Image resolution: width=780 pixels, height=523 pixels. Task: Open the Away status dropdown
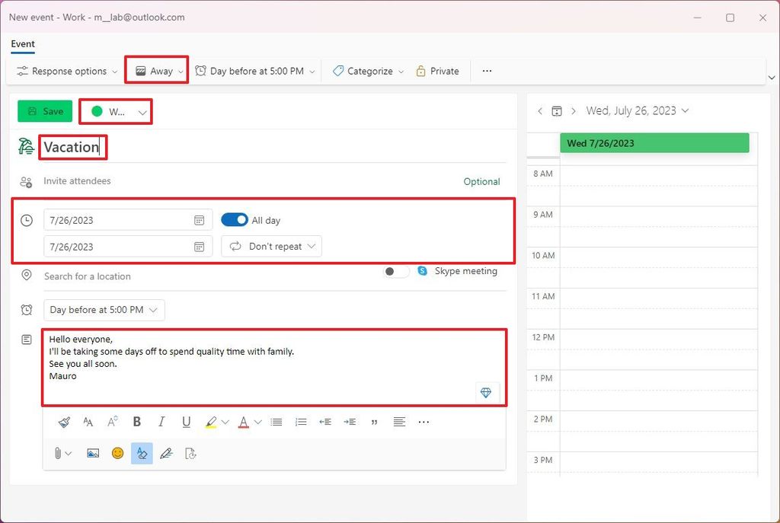click(x=156, y=70)
